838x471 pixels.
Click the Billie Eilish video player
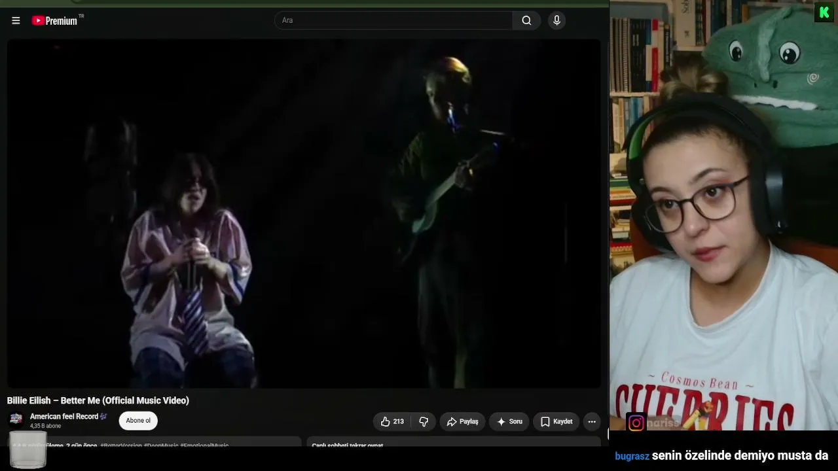[304, 213]
